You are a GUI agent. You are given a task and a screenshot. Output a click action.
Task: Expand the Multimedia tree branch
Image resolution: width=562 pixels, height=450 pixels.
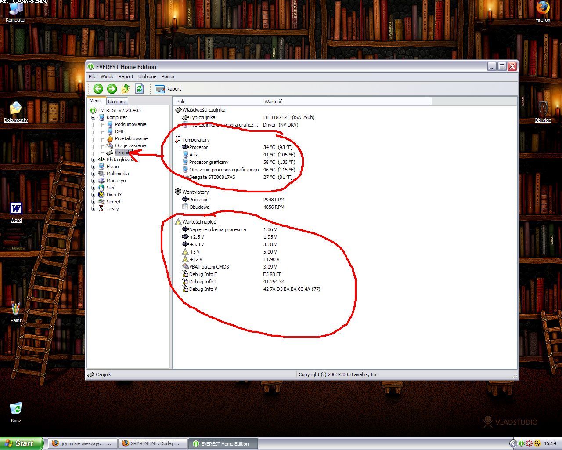click(x=93, y=174)
